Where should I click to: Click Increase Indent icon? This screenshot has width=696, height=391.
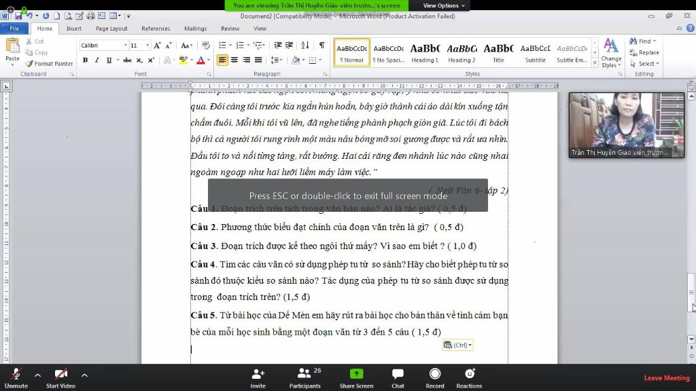[289, 45]
